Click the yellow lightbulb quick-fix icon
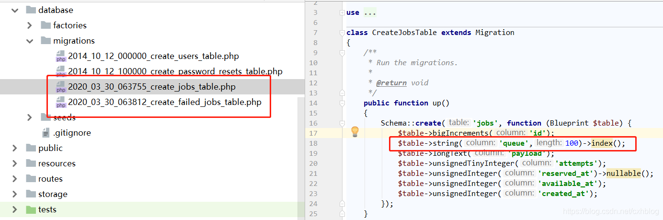The width and height of the screenshot is (663, 220). (354, 132)
